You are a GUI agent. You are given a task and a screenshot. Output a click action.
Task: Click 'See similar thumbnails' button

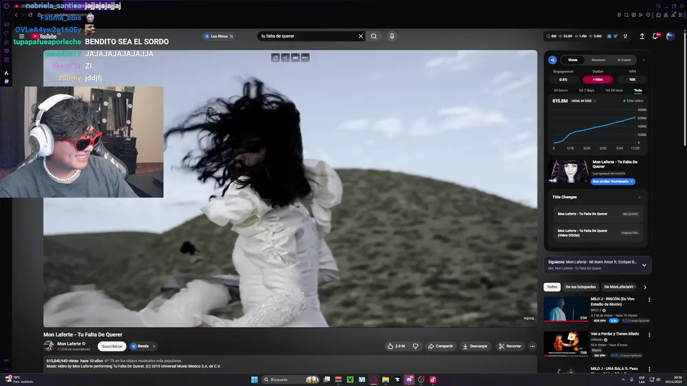tap(613, 182)
